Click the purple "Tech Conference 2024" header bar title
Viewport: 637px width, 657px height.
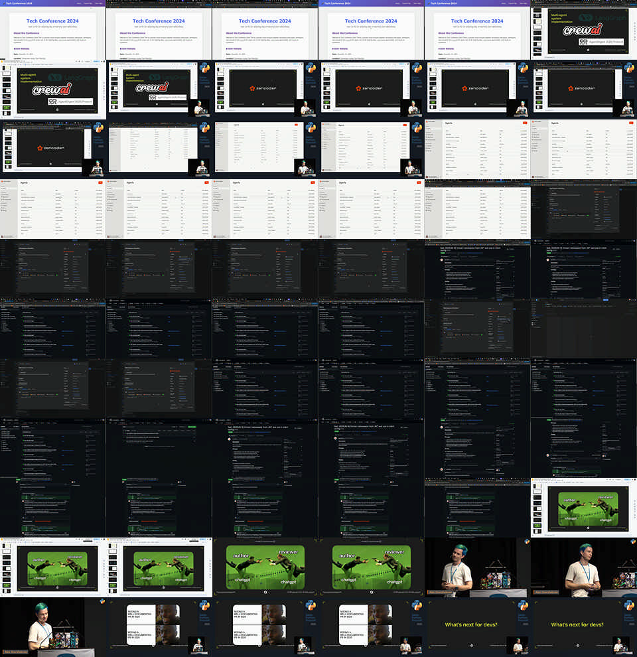19,3
